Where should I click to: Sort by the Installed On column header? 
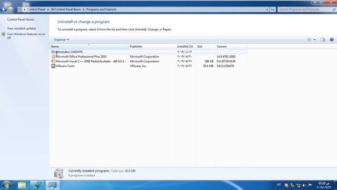[185, 46]
